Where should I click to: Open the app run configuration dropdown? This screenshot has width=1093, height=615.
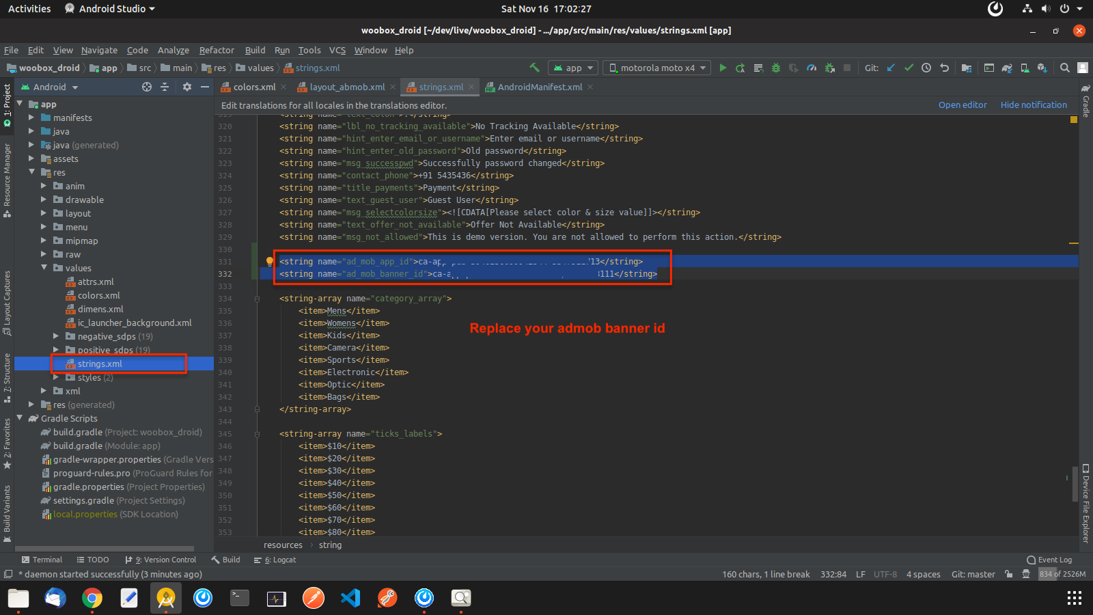pyautogui.click(x=574, y=68)
